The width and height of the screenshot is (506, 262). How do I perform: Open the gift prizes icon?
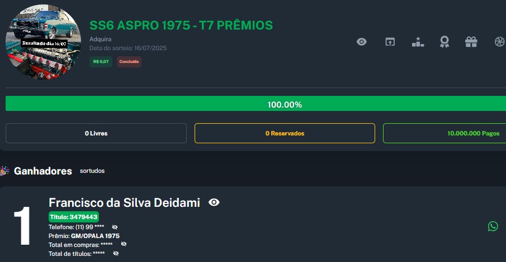pos(471,42)
